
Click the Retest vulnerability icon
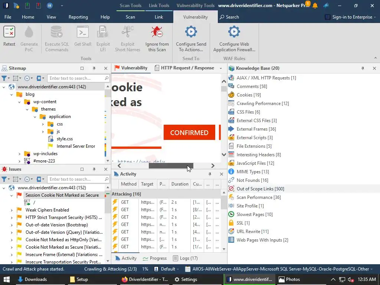click(x=9, y=32)
